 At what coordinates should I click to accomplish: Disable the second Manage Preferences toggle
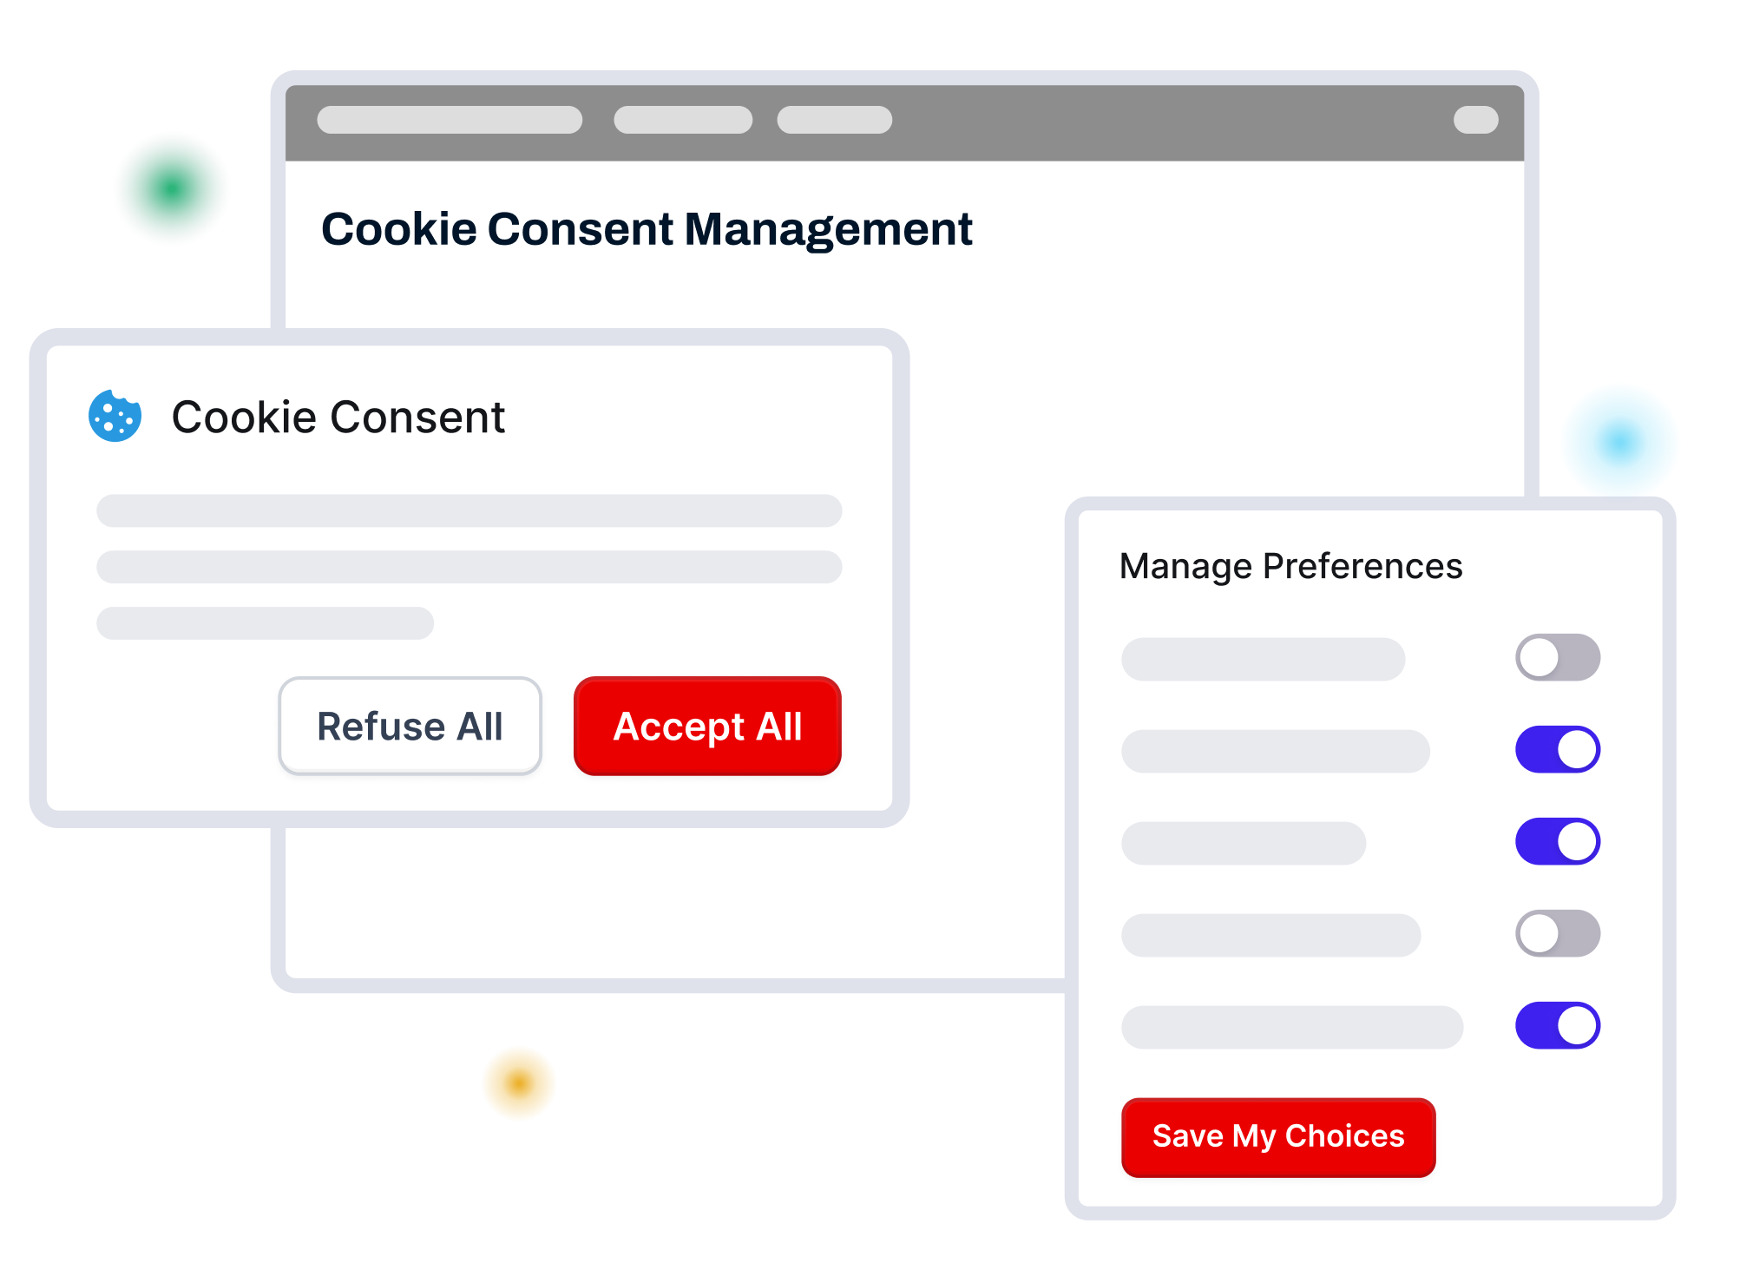(x=1557, y=749)
